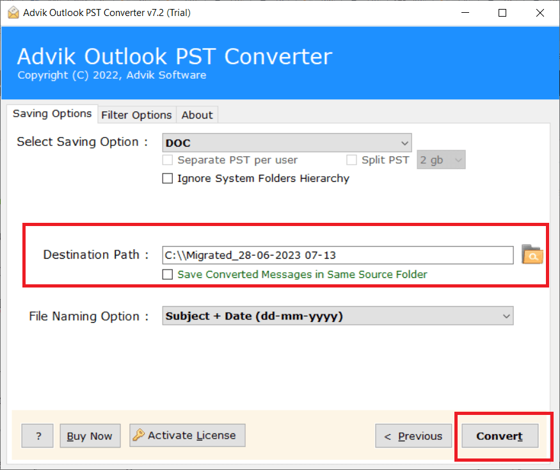Click the key icon on Activate License

[138, 435]
